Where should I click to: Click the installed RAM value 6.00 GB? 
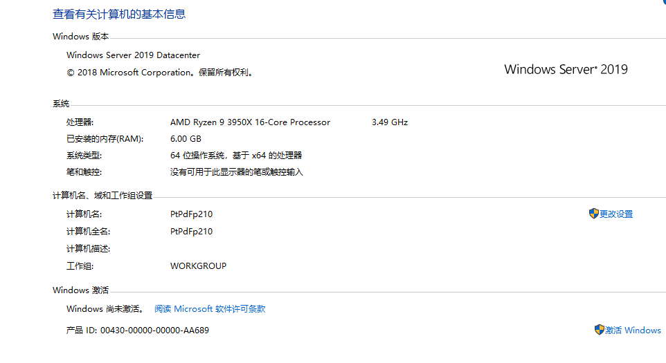(x=186, y=139)
